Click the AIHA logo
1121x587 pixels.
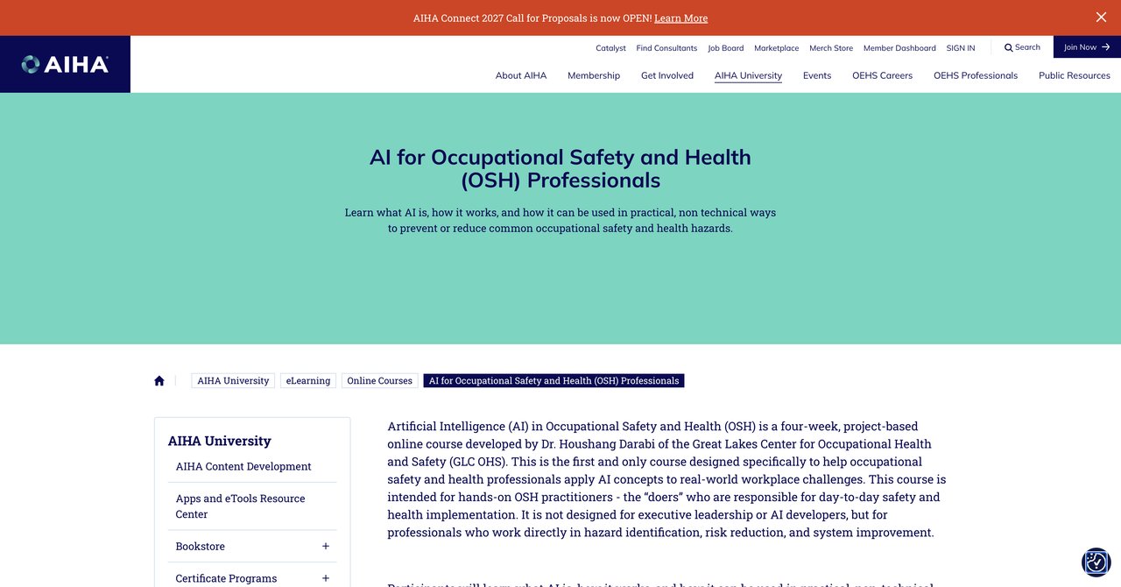point(65,64)
